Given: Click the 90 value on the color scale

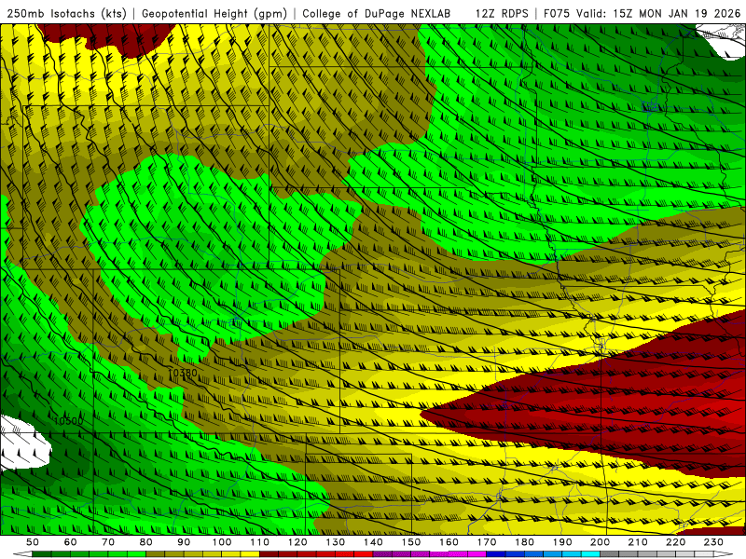Looking at the screenshot, I should tap(184, 542).
